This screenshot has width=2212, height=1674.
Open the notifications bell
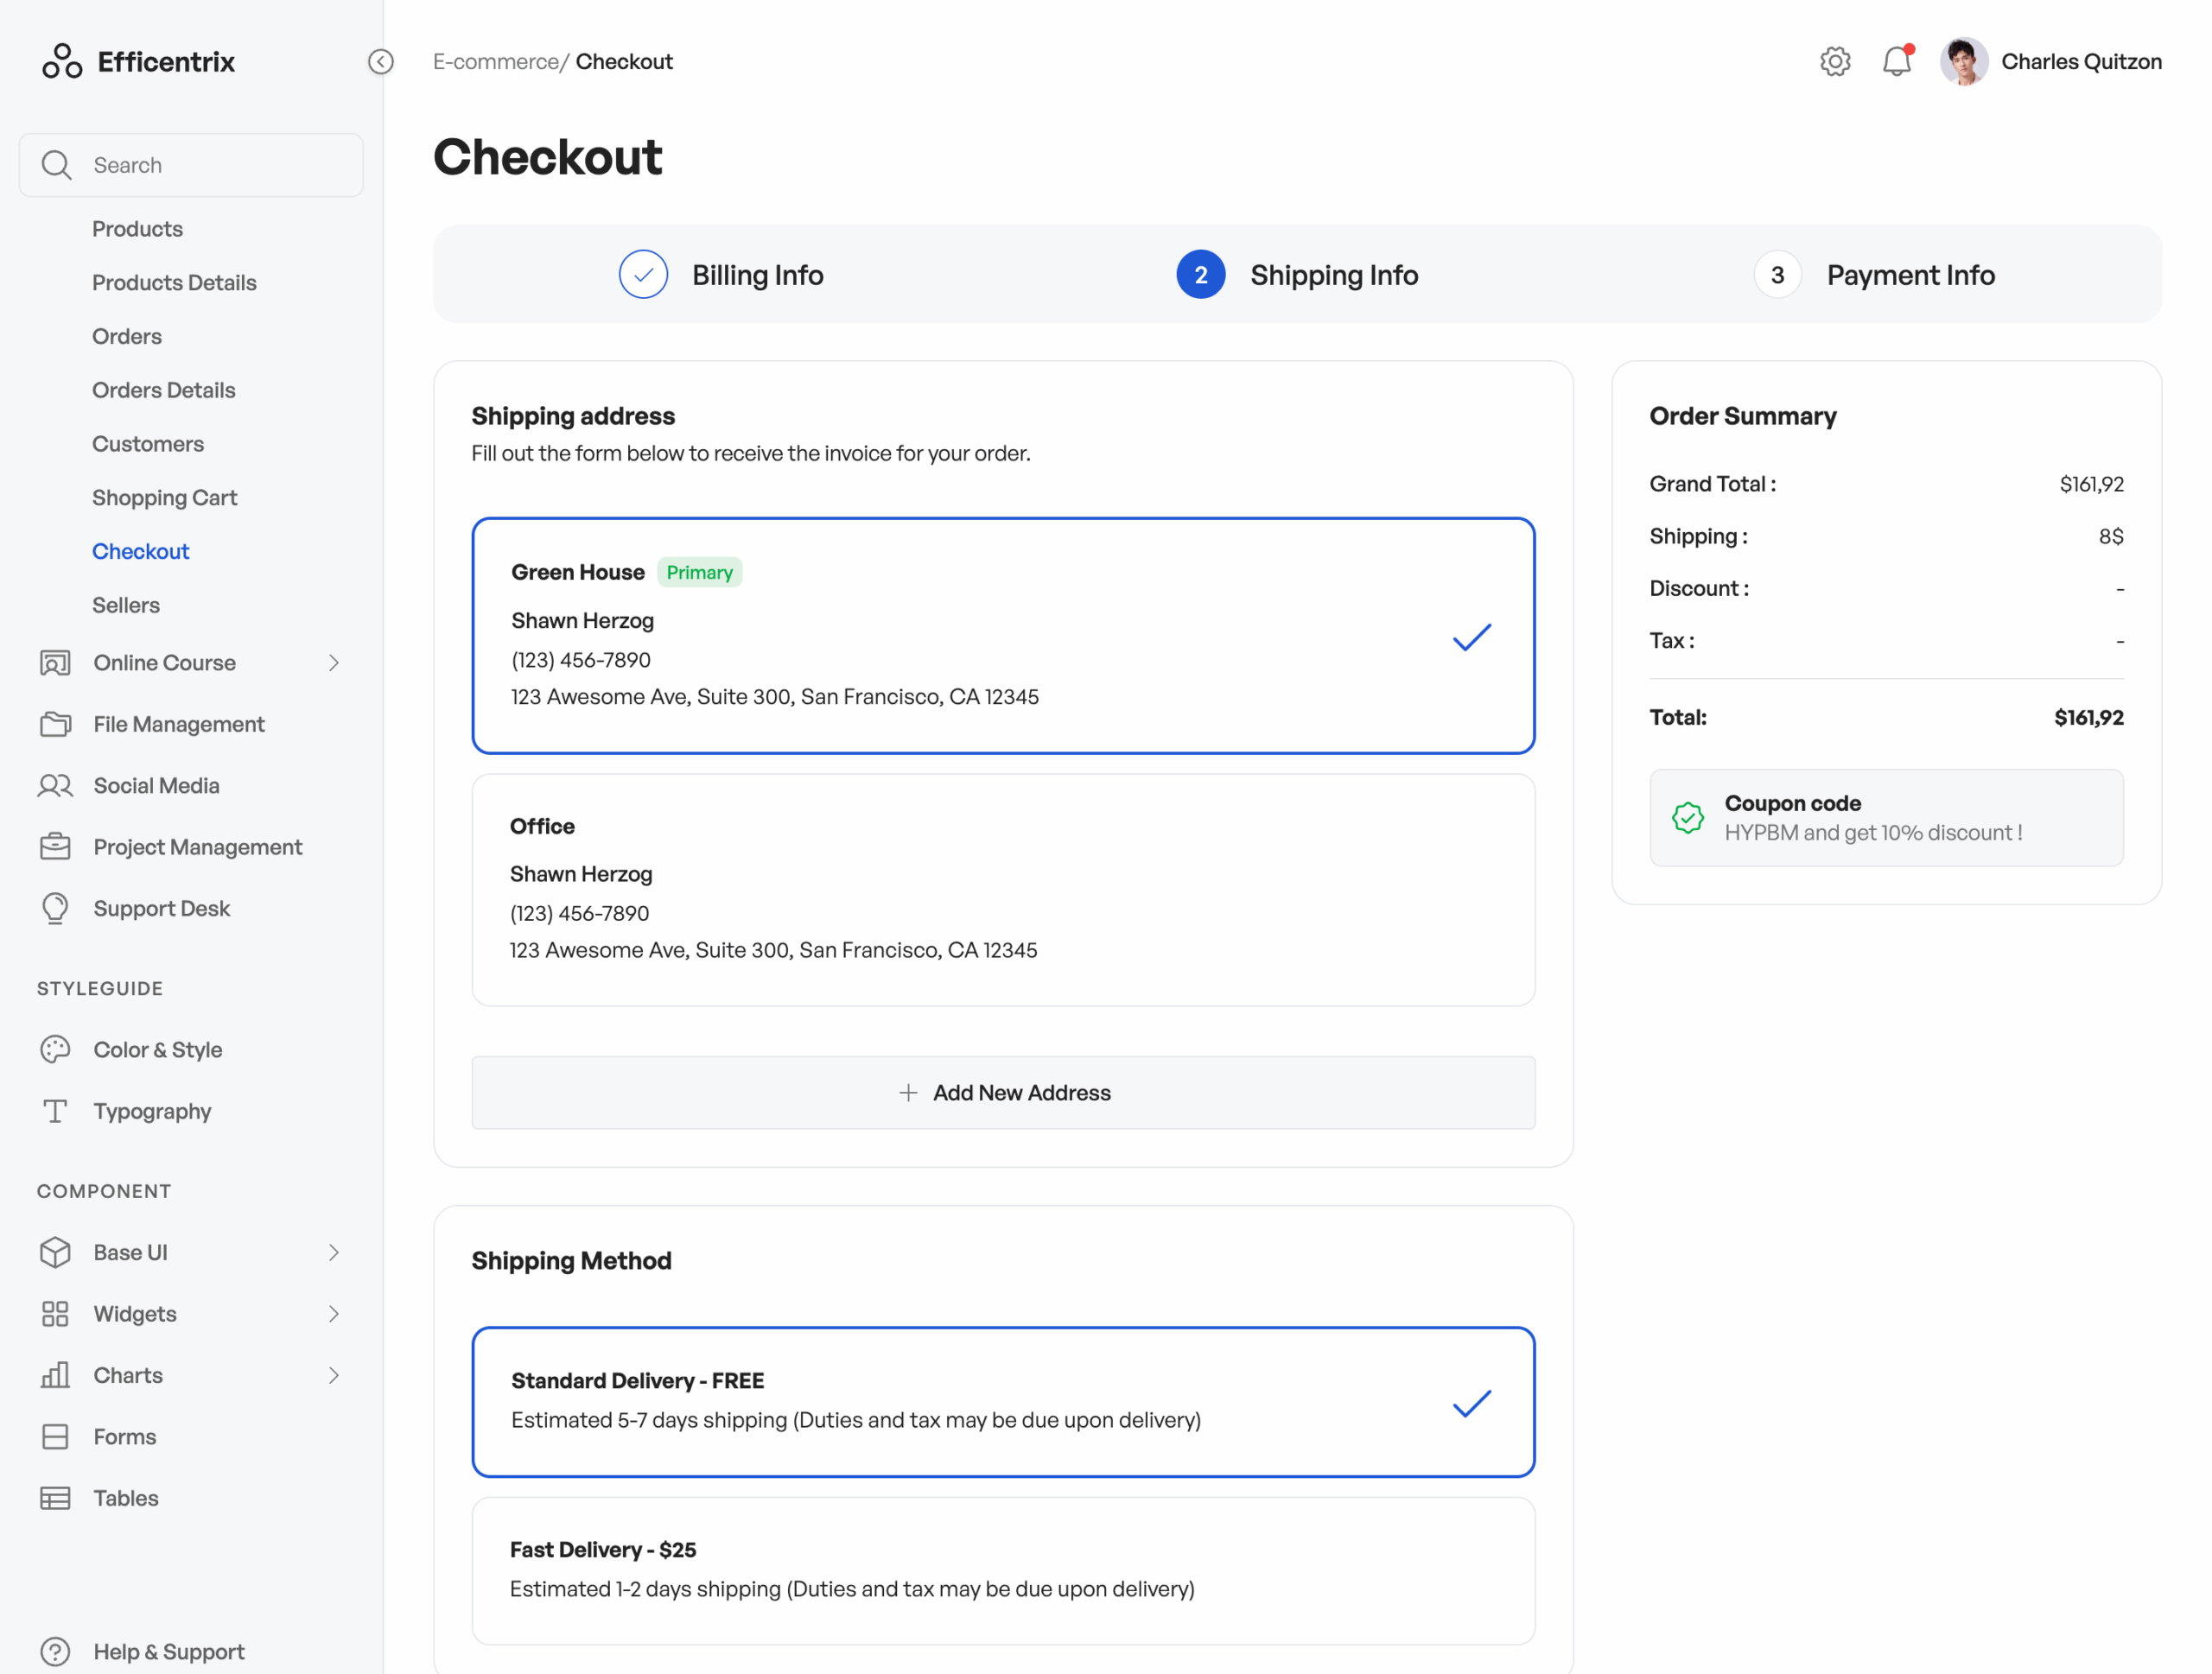(x=1896, y=62)
